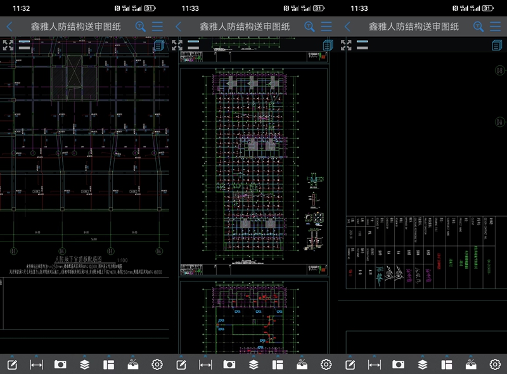Open settings gear in the left screen toolbar
This screenshot has height=374, width=507.
click(157, 364)
